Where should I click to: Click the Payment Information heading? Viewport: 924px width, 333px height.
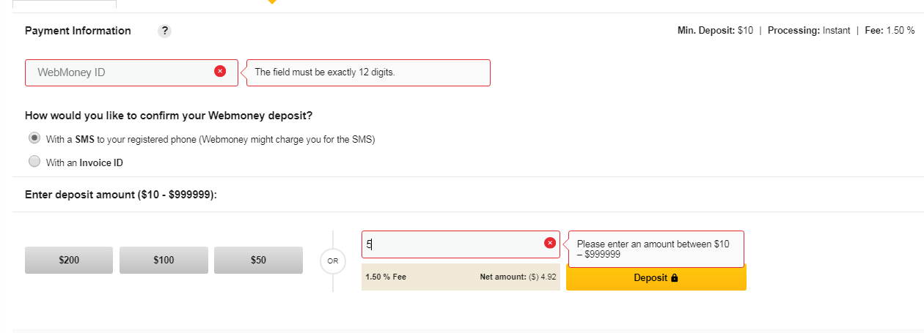(78, 31)
